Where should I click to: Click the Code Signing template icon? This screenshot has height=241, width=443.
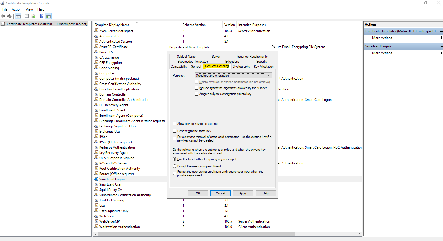tap(96, 68)
